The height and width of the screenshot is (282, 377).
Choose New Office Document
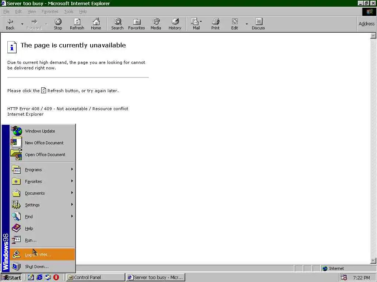[x=43, y=143]
